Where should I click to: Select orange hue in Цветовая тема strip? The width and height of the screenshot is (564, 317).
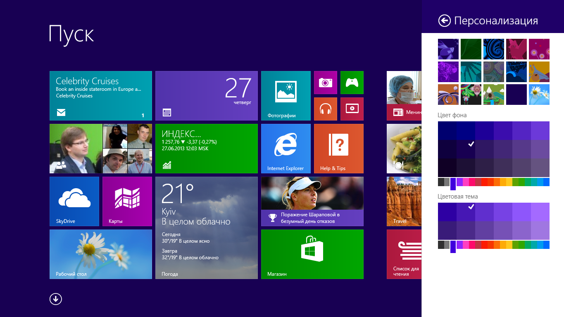(497, 245)
